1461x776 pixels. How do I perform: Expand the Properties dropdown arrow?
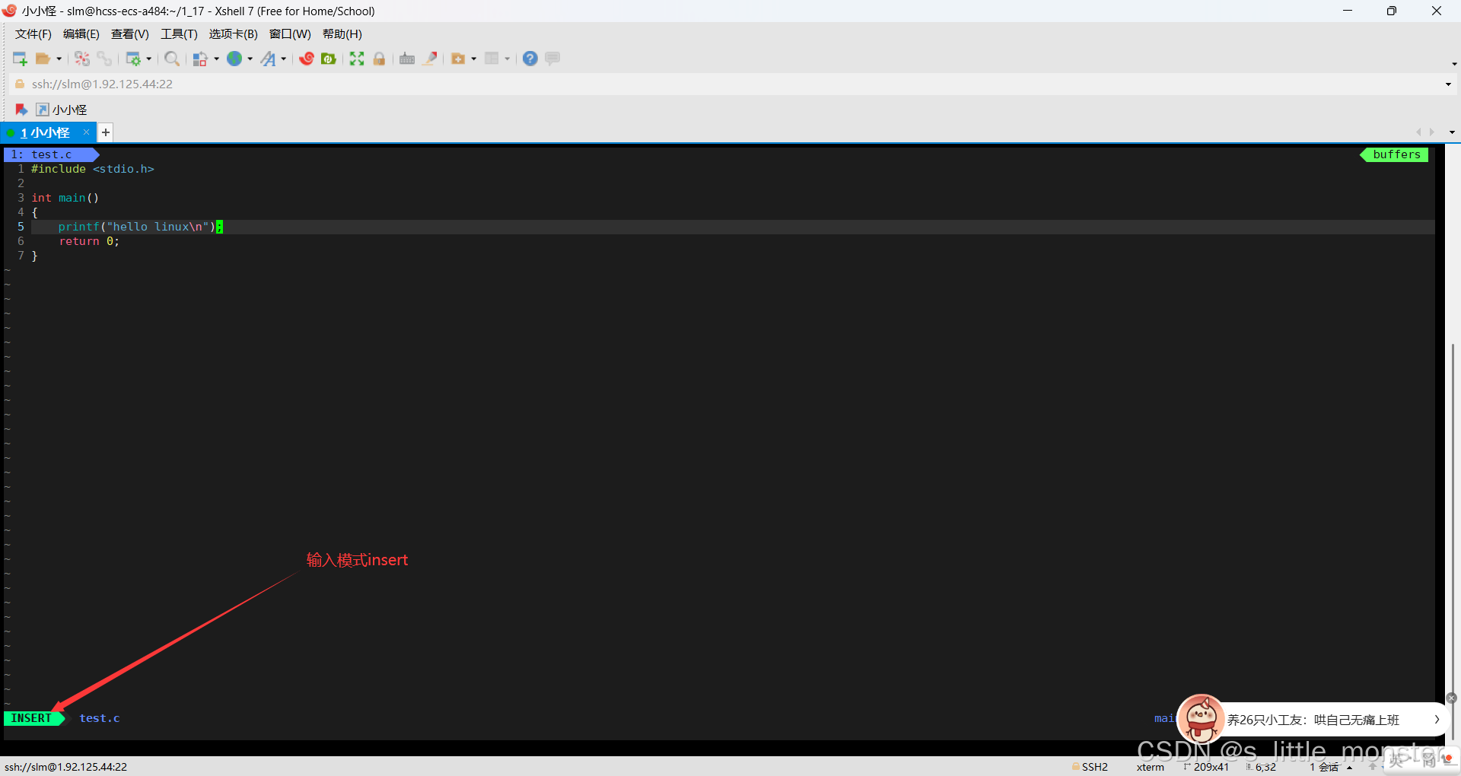[x=148, y=59]
